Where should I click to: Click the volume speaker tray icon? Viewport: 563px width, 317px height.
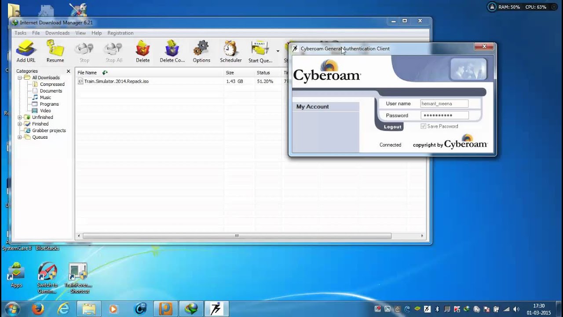516,309
